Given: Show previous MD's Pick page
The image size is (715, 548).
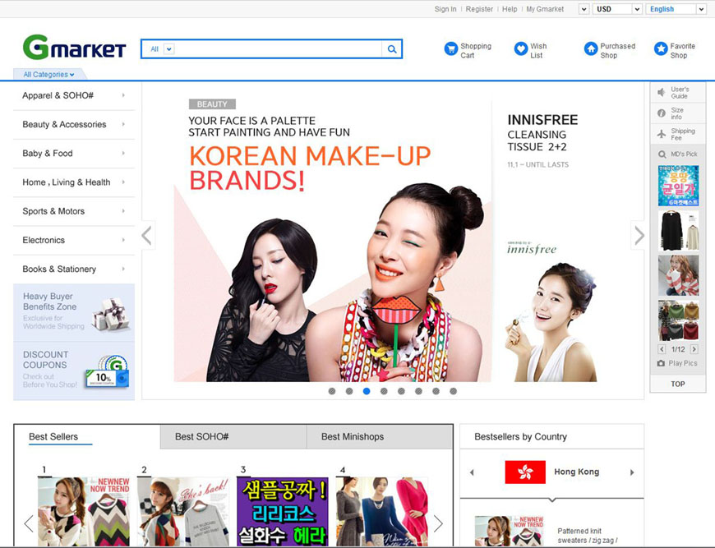Looking at the screenshot, I should tap(662, 349).
